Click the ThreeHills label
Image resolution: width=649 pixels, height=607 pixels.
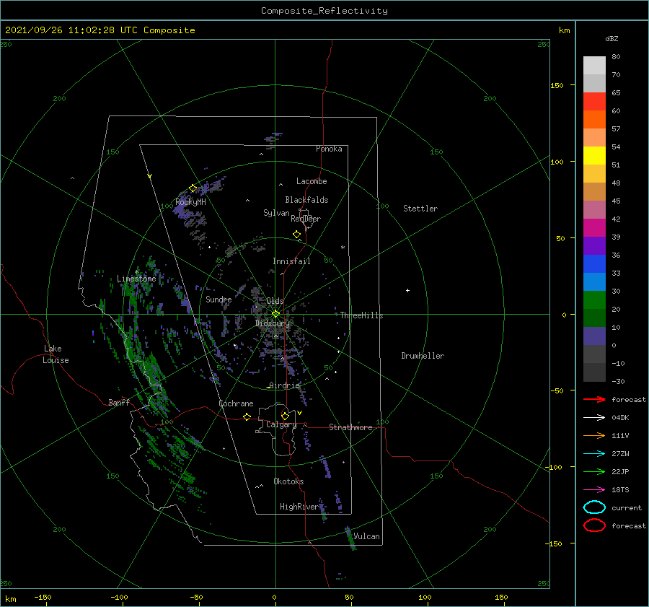click(x=362, y=315)
